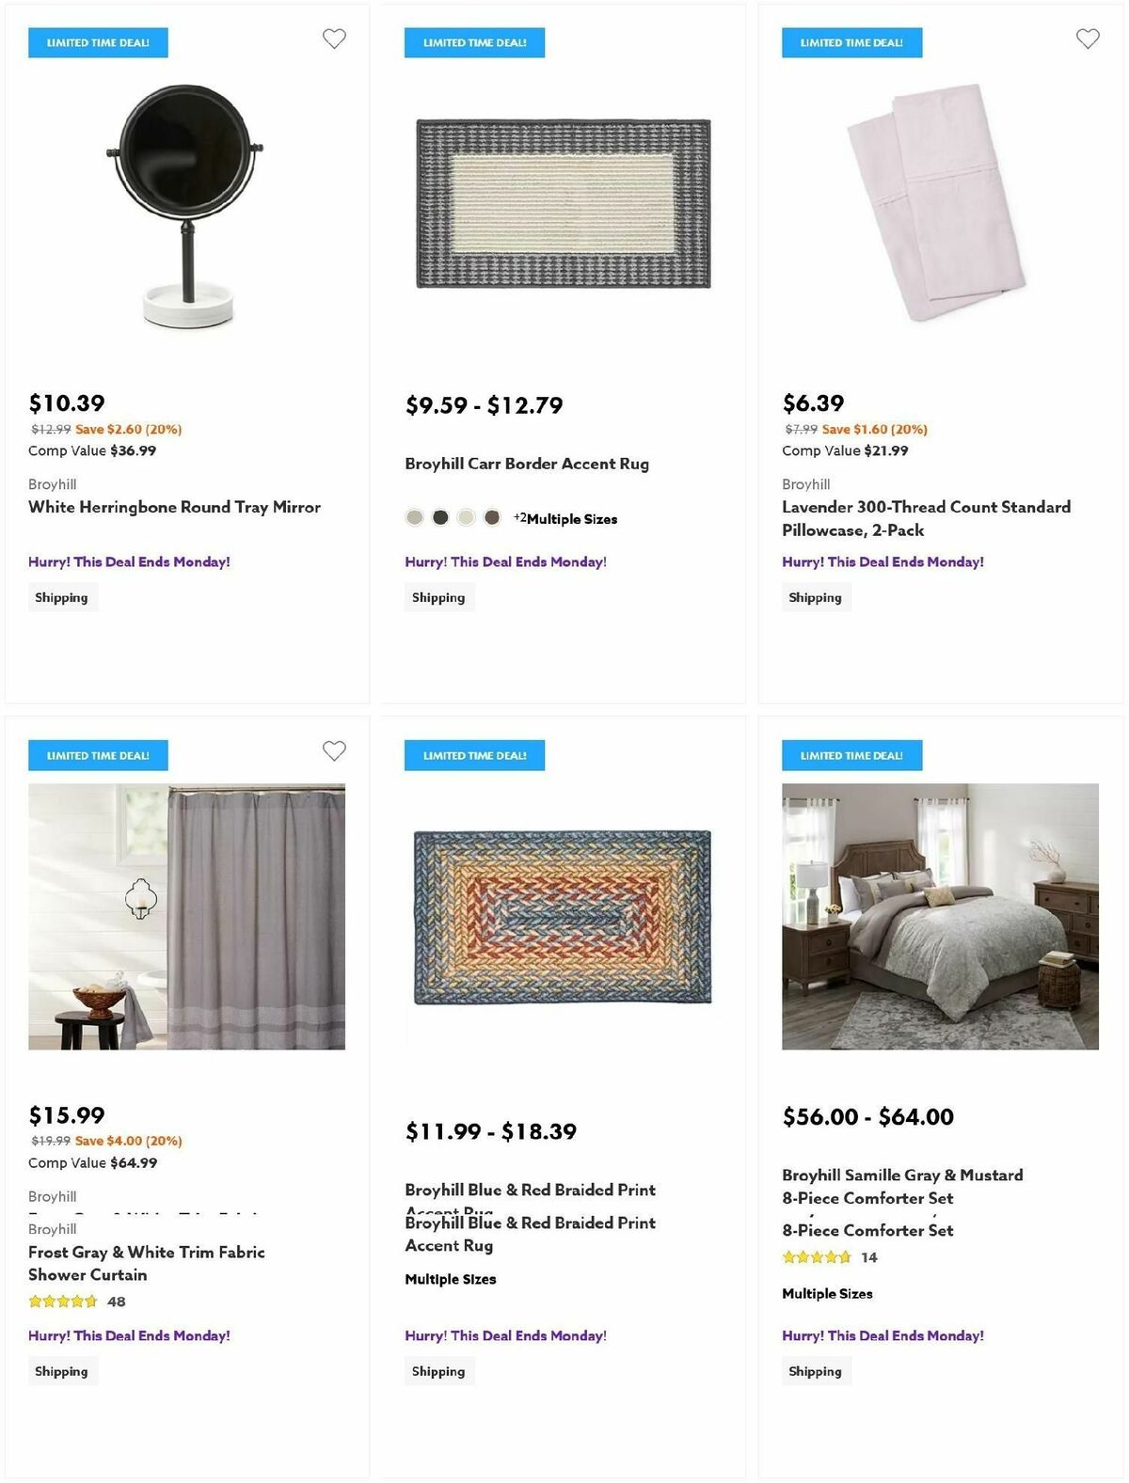The image size is (1129, 1483).
Task: Favorite the Frost Gray Shower Curtain
Action: tap(335, 751)
